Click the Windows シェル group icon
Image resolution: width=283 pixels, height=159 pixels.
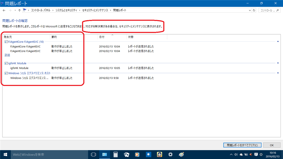[6, 73]
